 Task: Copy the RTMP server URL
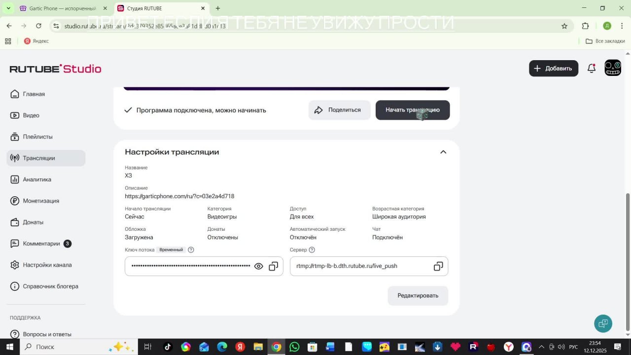click(x=438, y=266)
